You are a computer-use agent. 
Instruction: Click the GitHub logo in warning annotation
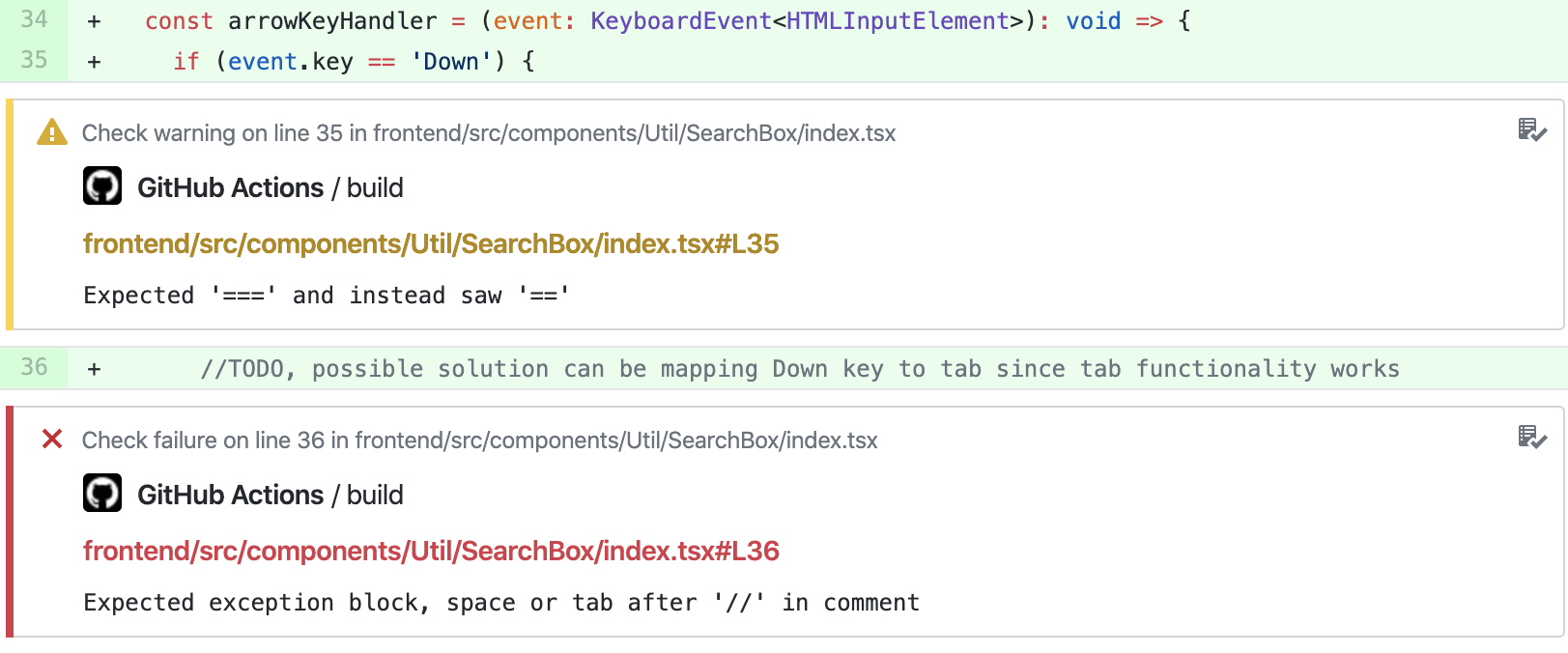click(x=102, y=186)
